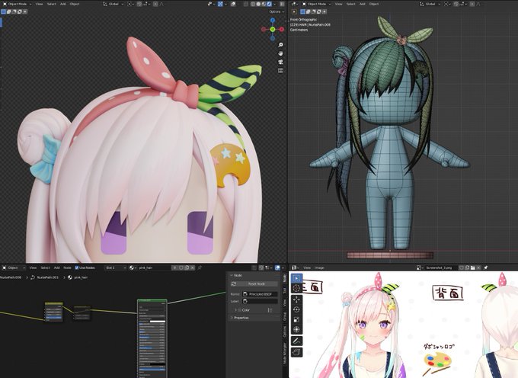
Task: Click Select menu in node editor header
Action: tap(45, 267)
